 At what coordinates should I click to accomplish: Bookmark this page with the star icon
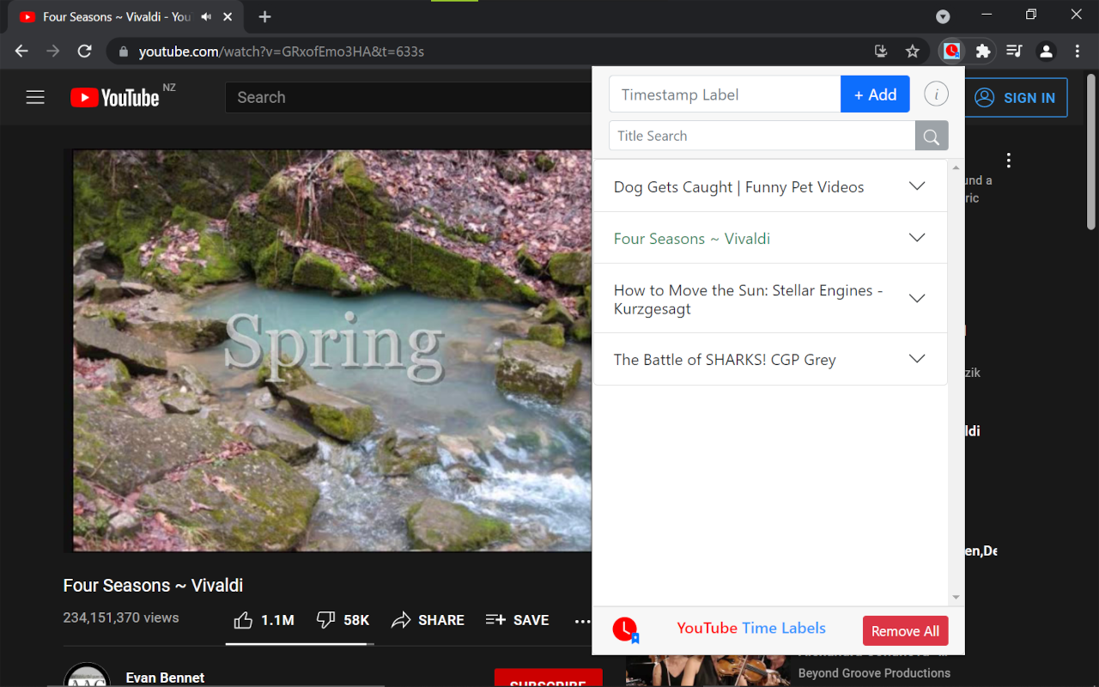(913, 52)
